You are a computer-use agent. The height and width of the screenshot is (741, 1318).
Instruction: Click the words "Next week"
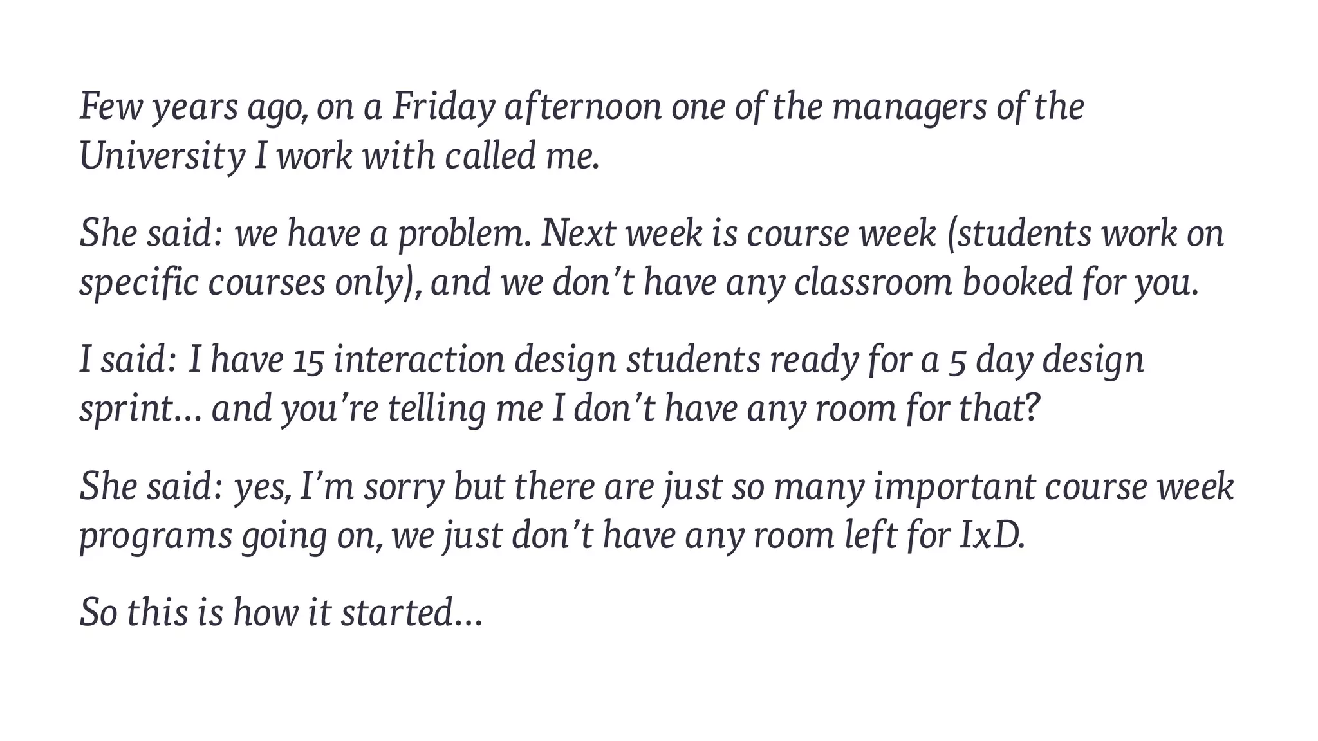621,233
